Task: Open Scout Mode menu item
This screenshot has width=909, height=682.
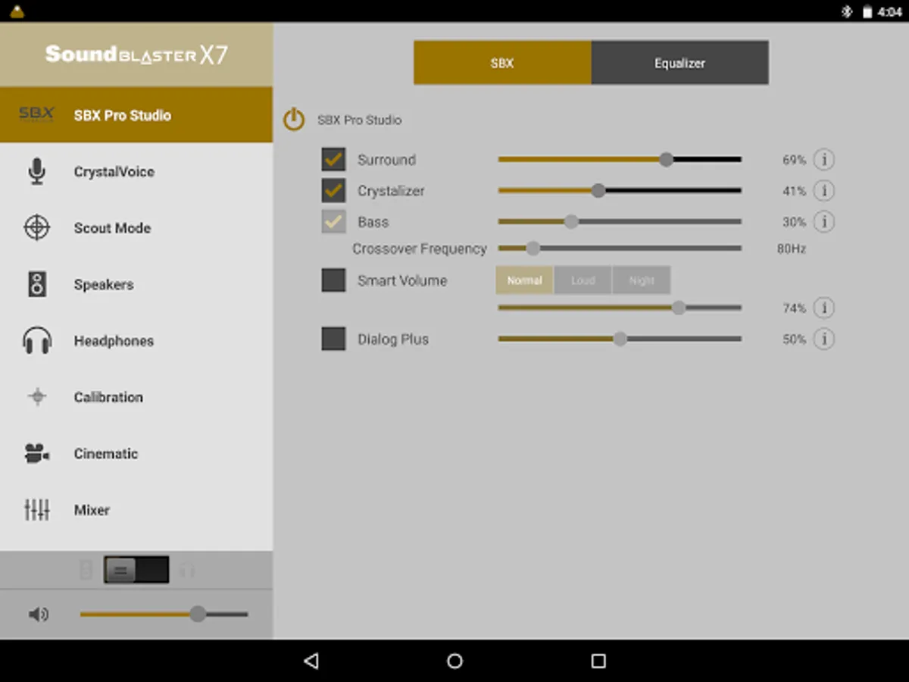Action: point(136,227)
